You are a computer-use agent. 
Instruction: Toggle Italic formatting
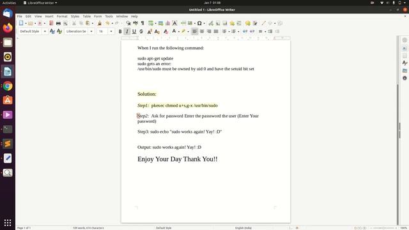(127, 31)
